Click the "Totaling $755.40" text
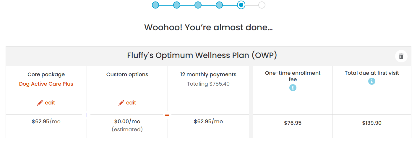The image size is (417, 143). [x=208, y=84]
